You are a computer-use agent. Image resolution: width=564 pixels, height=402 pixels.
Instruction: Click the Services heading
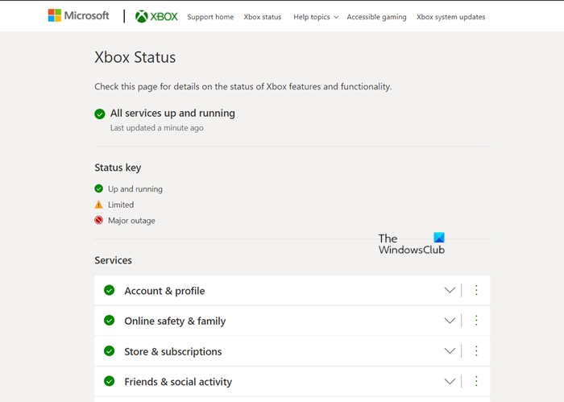click(x=113, y=260)
